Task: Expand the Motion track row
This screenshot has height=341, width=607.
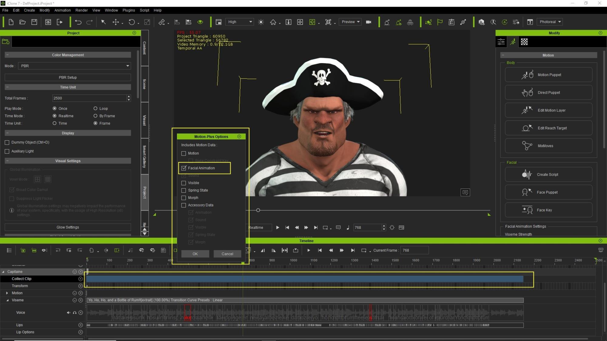Action: coord(7,293)
